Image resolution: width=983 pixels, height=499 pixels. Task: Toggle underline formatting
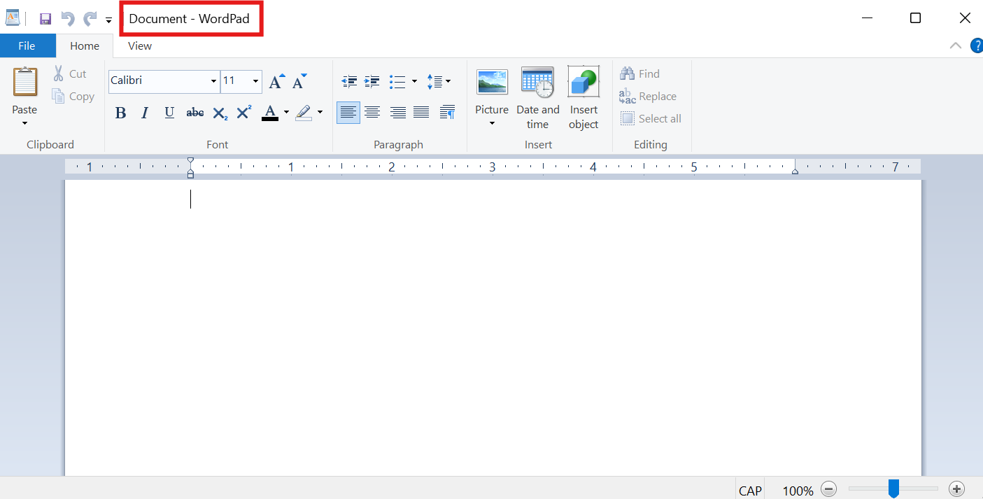point(169,113)
